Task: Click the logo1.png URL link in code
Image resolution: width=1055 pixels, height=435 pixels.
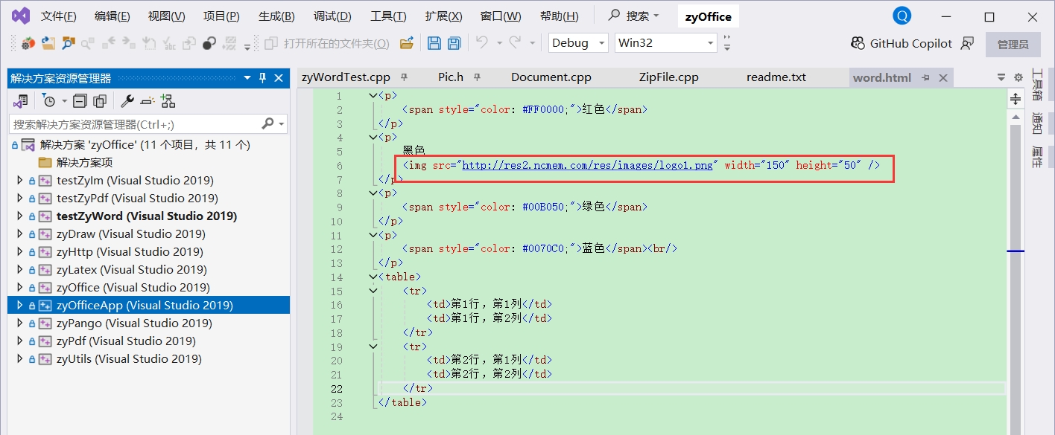Action: click(x=587, y=165)
